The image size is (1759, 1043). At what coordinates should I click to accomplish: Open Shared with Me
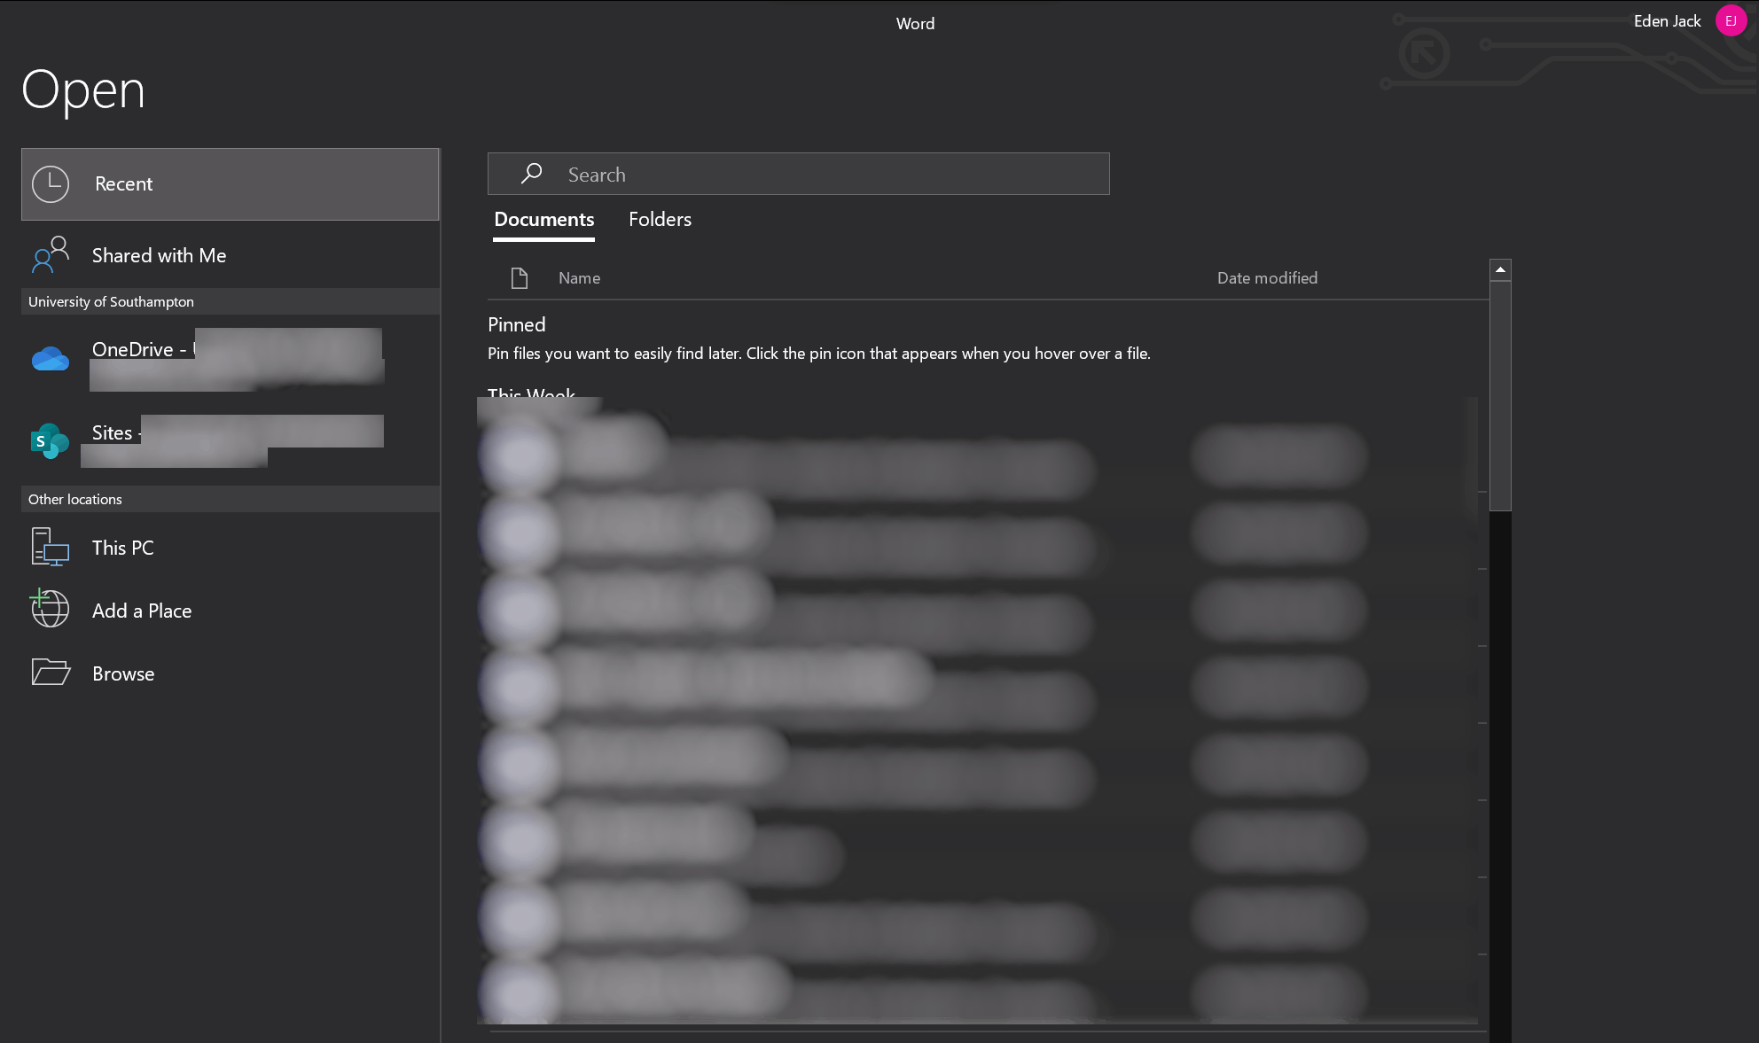[159, 255]
